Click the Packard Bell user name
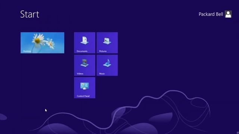The height and width of the screenshot is (134, 239). (x=211, y=14)
